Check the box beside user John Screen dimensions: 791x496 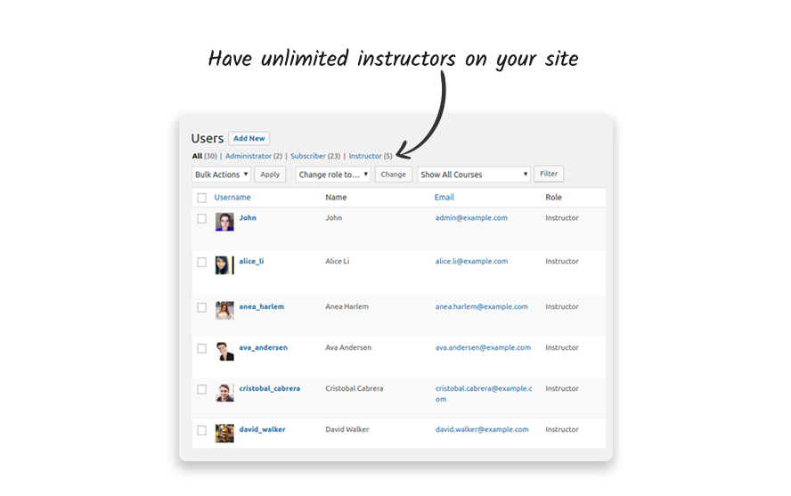202,219
